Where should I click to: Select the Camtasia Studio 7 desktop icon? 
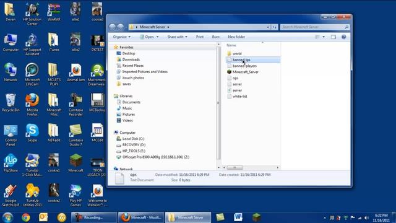point(75,135)
